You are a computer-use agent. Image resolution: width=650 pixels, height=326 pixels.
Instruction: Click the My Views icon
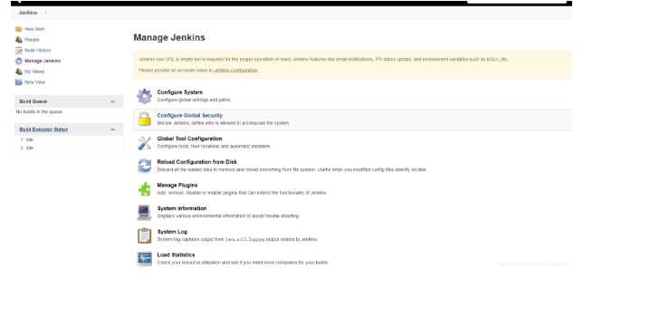coord(19,72)
